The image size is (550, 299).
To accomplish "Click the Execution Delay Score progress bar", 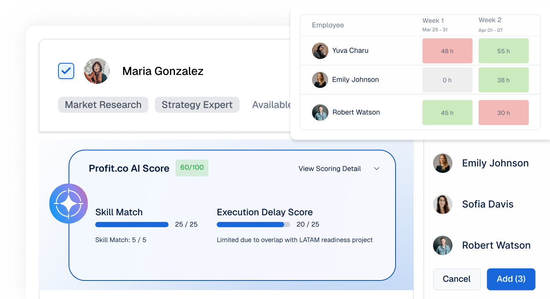I will (253, 224).
